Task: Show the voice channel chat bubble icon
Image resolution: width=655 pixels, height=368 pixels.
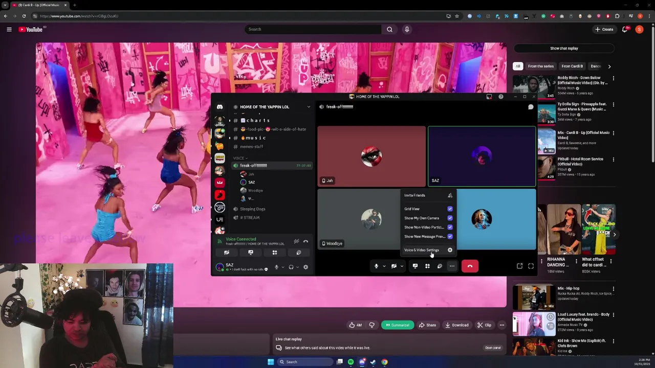Action: point(531,107)
